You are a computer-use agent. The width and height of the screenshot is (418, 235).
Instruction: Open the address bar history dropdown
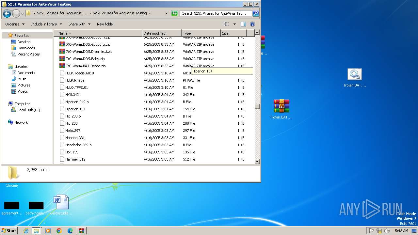(x=166, y=13)
